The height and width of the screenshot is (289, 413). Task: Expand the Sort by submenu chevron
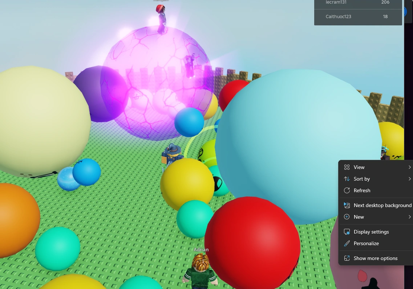(410, 179)
